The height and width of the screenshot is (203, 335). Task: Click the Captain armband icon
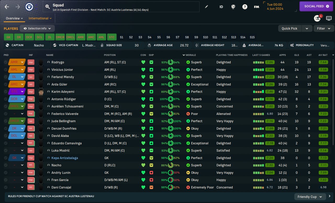pyautogui.click(x=7, y=45)
